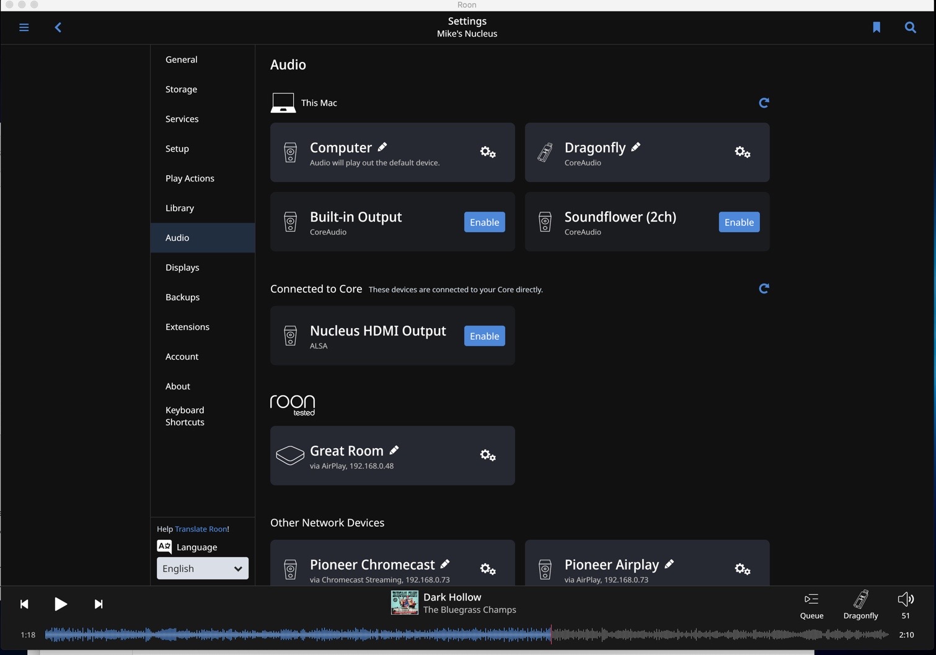Rename Pioneer Chromecast with pencil icon
The image size is (936, 655).
coord(445,564)
